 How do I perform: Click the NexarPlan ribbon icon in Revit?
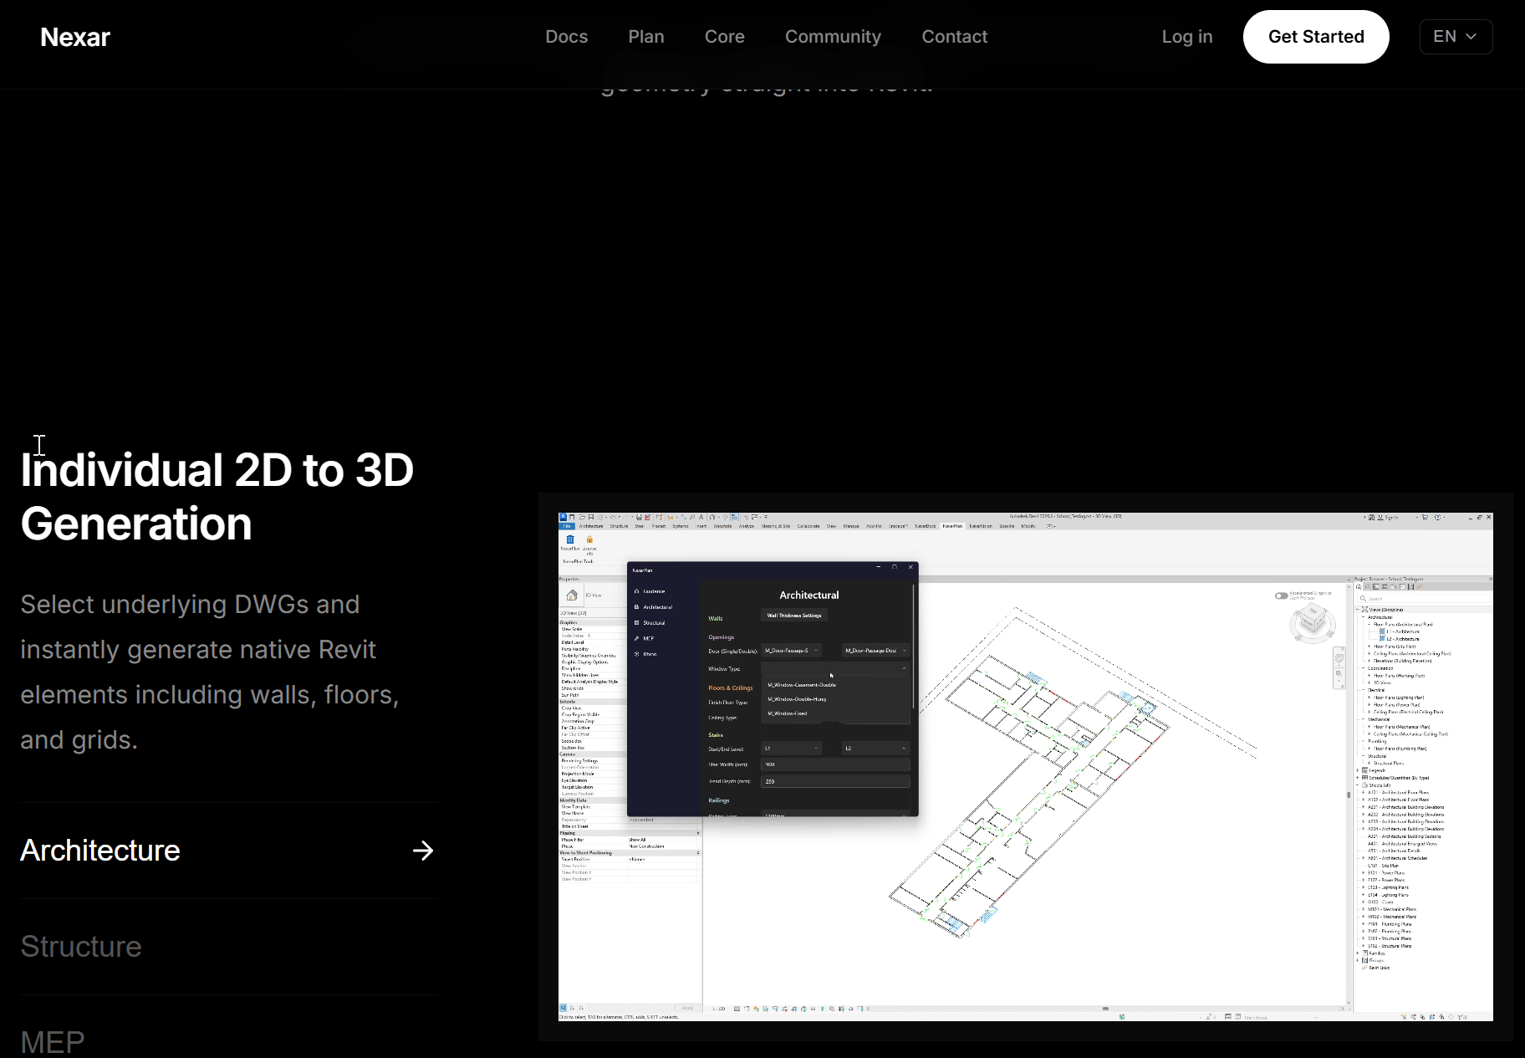tap(570, 540)
